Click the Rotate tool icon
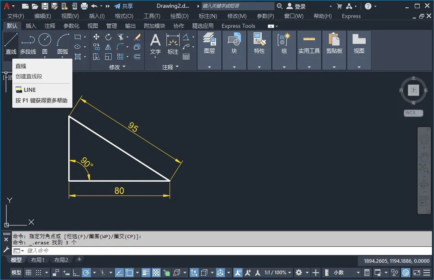434x280 pixels. click(108, 37)
